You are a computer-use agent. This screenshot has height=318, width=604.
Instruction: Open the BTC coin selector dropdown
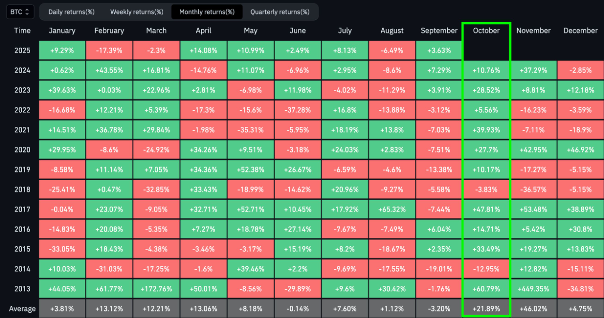click(20, 12)
